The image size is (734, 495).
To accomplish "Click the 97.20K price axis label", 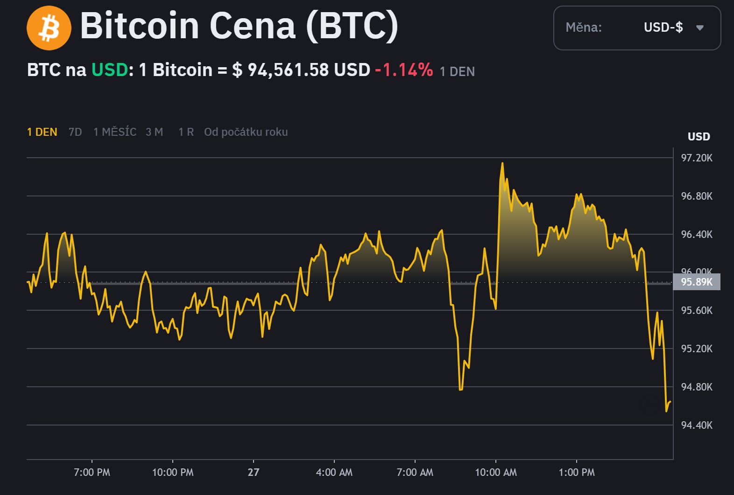I will pos(697,158).
